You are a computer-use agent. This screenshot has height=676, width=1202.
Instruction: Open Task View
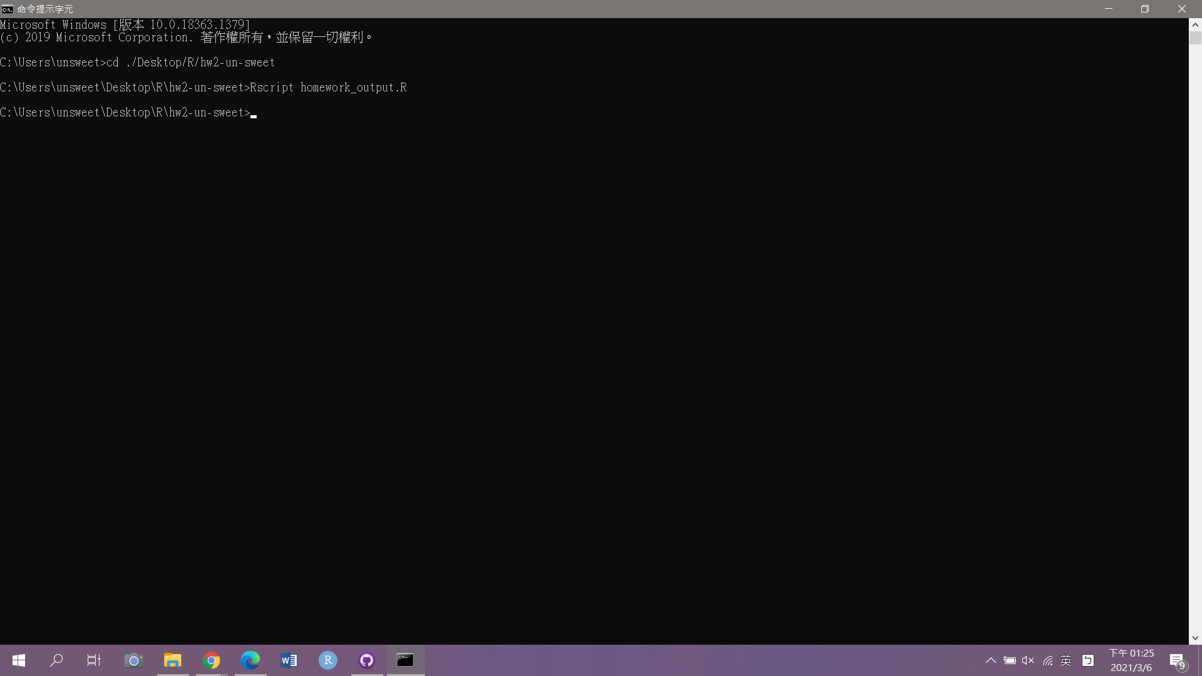(94, 660)
